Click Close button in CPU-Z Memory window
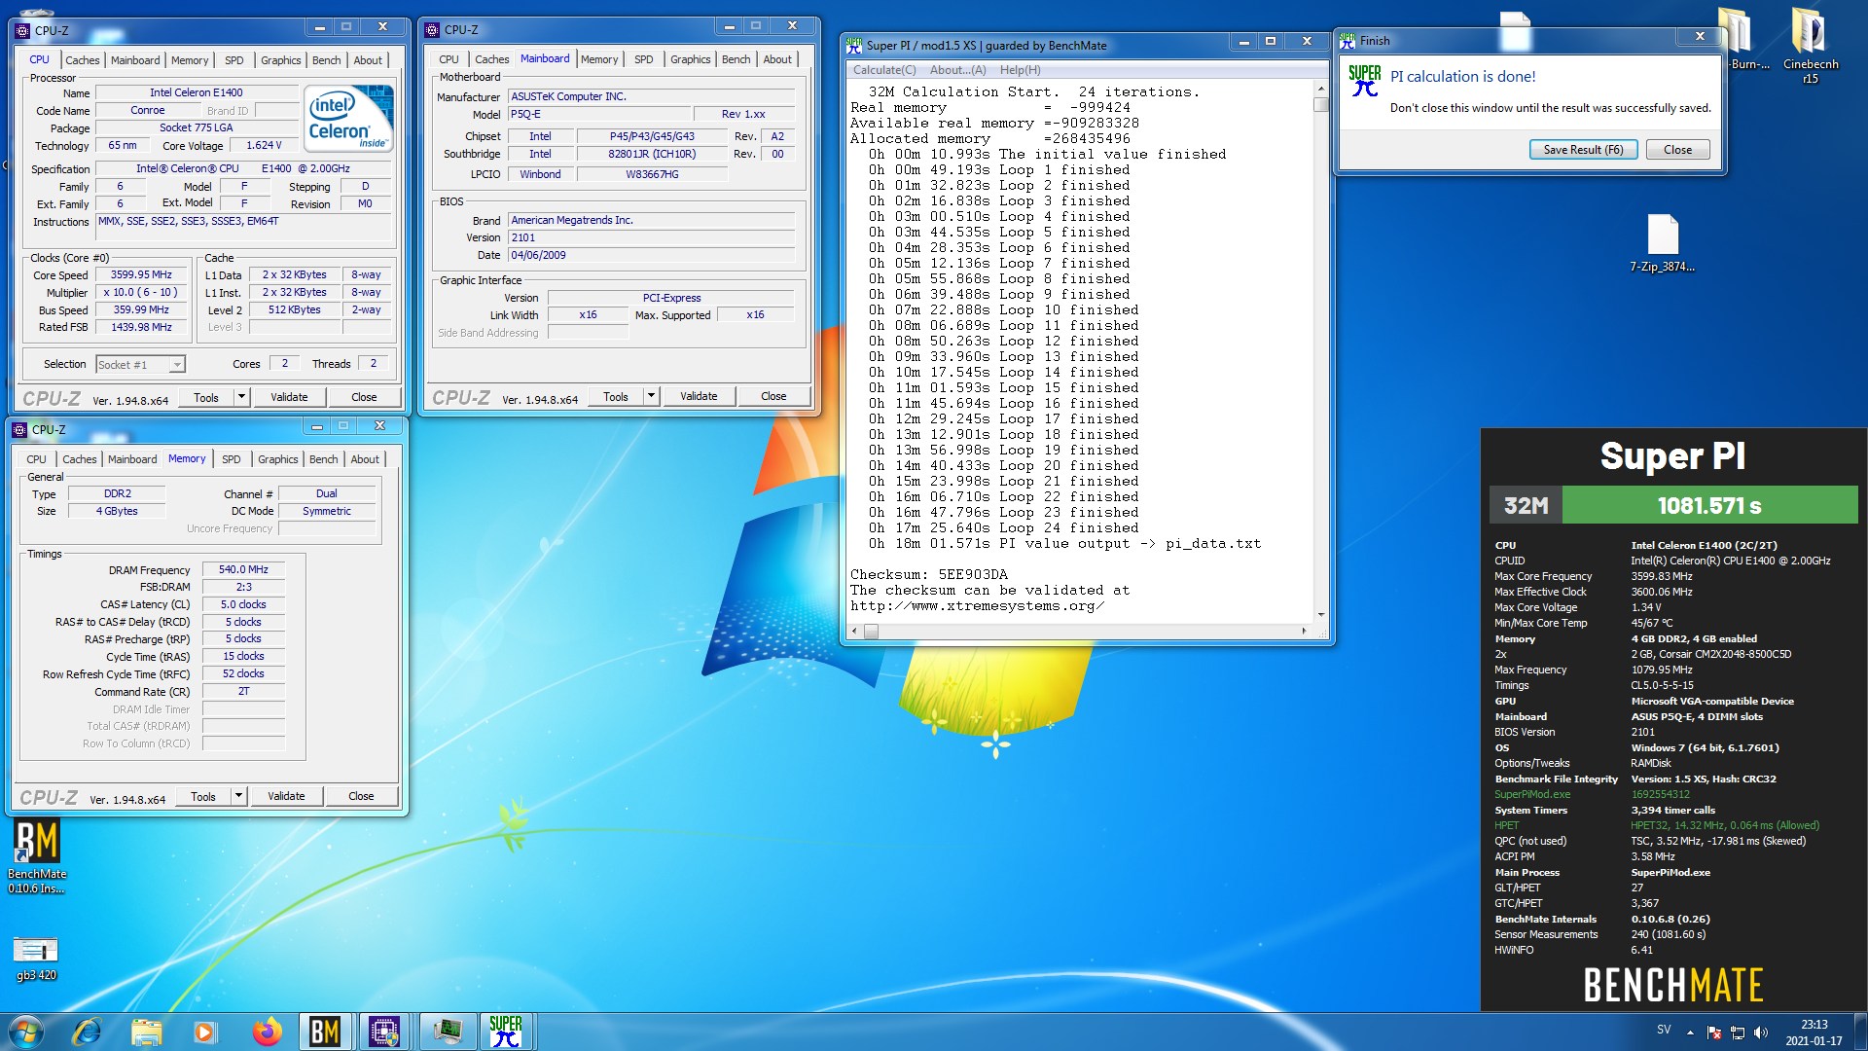This screenshot has height=1051, width=1868. coord(361,796)
